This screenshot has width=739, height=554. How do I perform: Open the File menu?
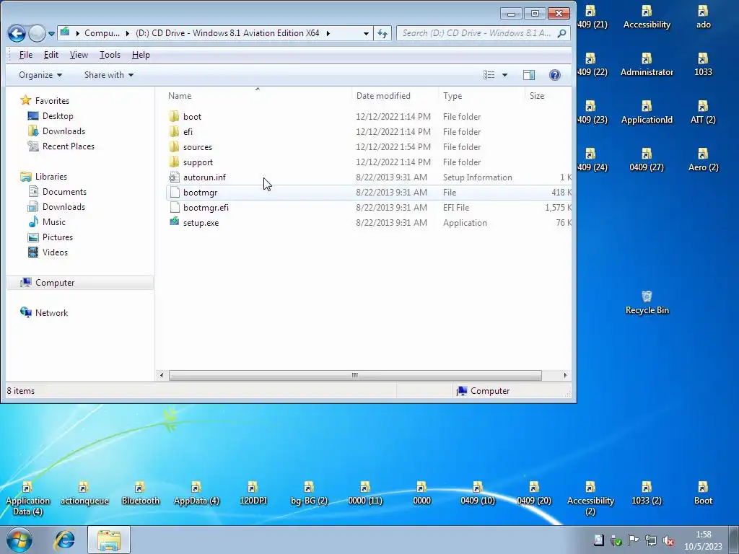(x=26, y=55)
